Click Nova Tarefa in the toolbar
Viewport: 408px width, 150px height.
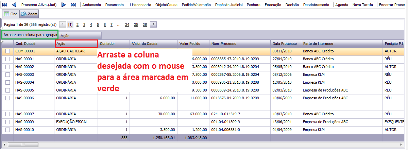tap(362, 5)
